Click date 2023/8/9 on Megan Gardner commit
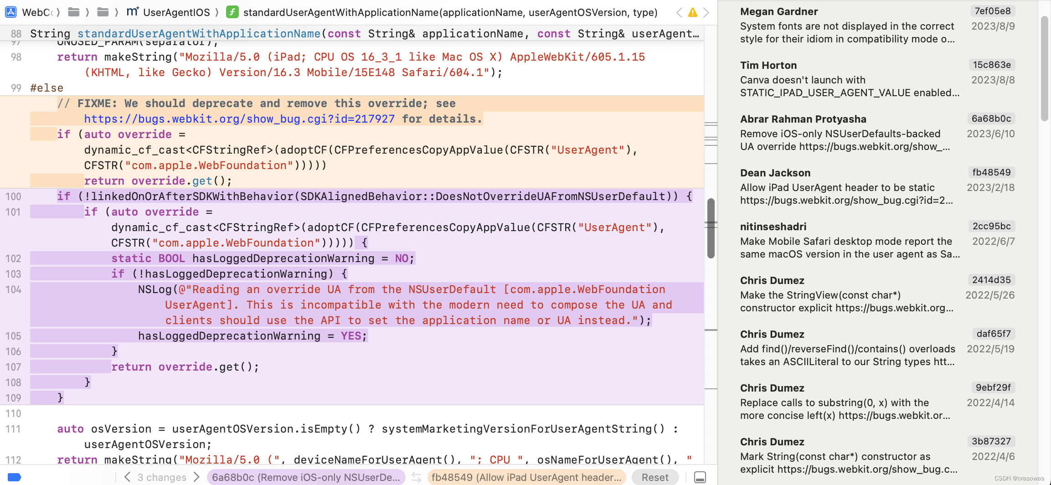This screenshot has height=485, width=1051. (x=993, y=26)
